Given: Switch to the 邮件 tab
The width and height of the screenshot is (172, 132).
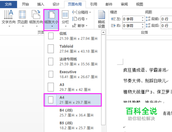Looking at the screenshot, I should coord(109,4).
